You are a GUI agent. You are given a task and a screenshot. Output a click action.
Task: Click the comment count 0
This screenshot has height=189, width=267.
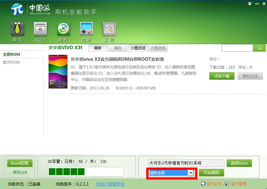coord(251,67)
